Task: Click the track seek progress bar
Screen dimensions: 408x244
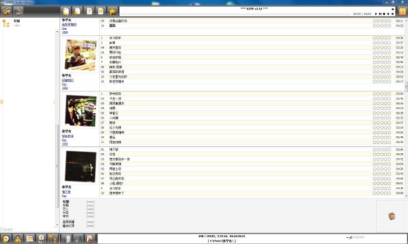Action: [x=235, y=14]
